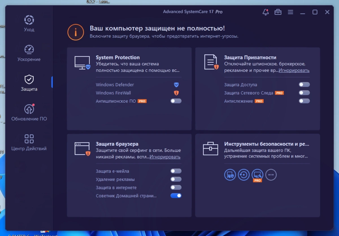Click PRO badge beside Защита Сетевого Следа

tap(279, 93)
